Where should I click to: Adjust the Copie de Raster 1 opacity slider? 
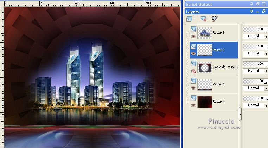(x=255, y=64)
